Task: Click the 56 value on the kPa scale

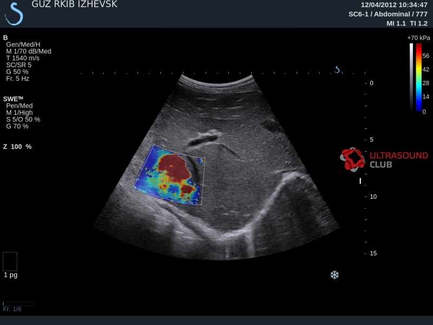Action: pos(426,56)
